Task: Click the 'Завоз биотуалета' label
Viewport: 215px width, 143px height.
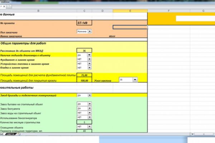Action: click(10, 109)
